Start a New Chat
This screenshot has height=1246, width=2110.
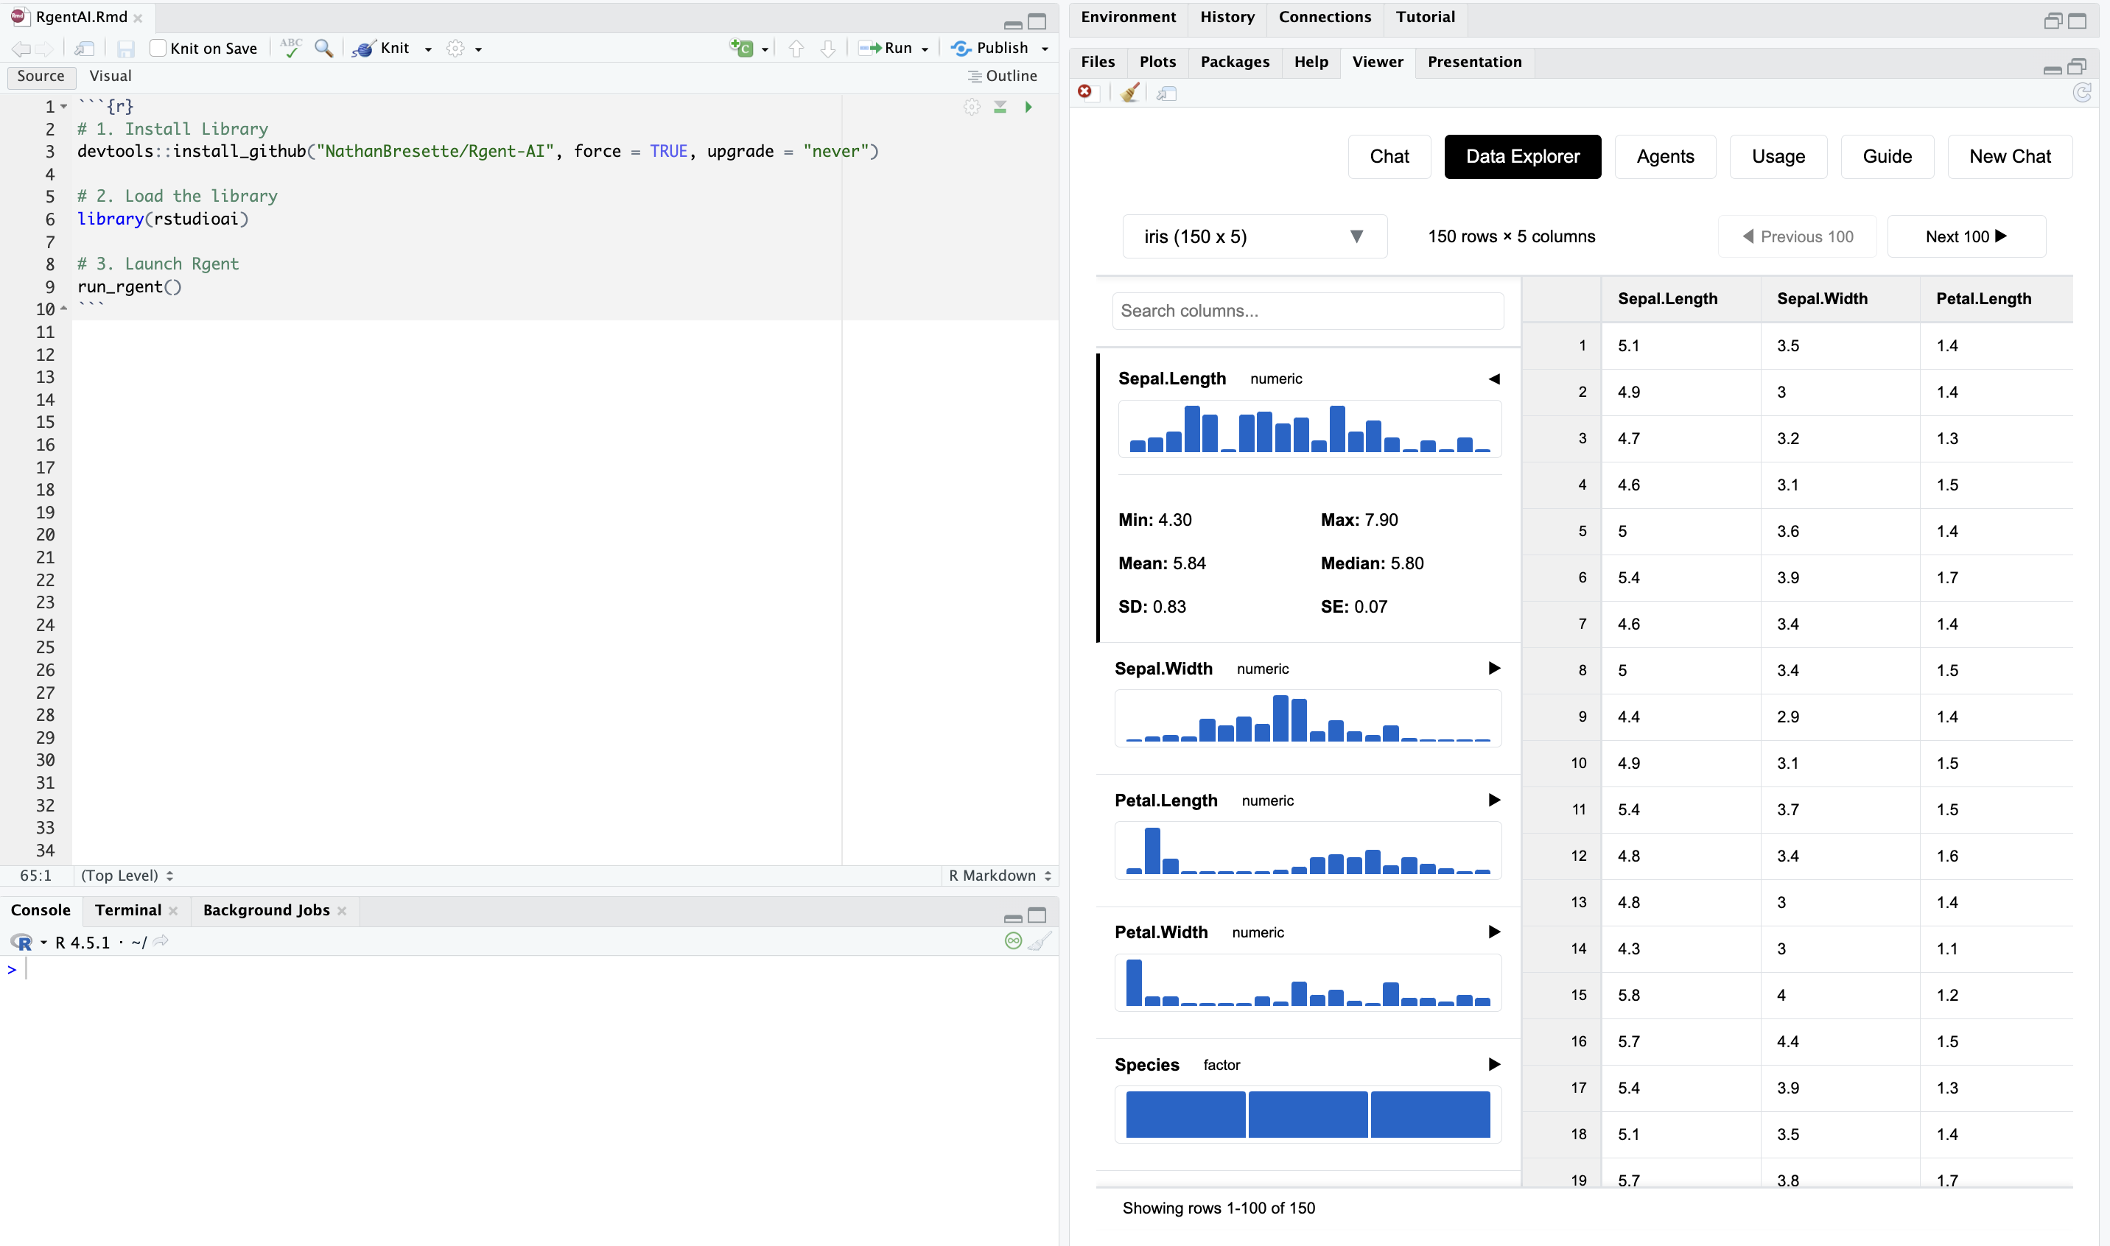click(2009, 156)
